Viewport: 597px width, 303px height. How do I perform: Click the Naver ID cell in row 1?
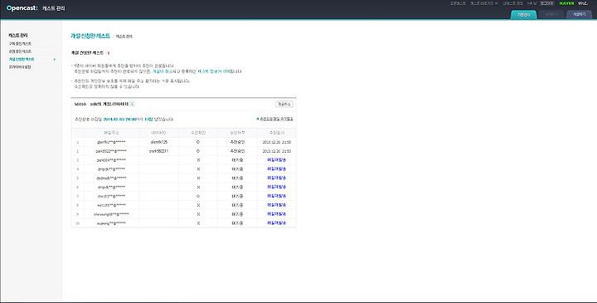pyautogui.click(x=158, y=142)
